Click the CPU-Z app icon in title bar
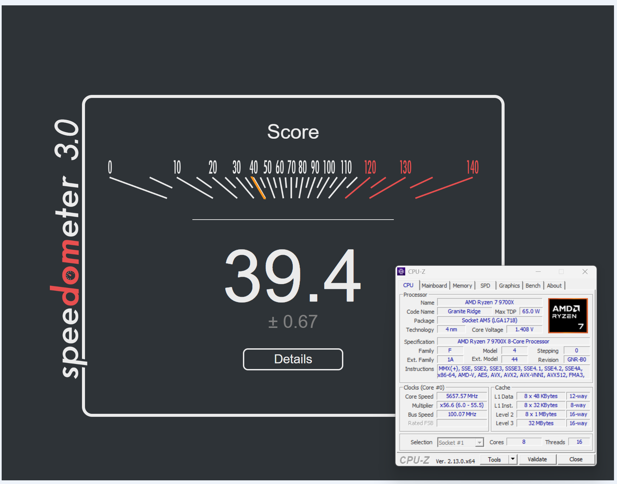This screenshot has height=484, width=617. point(401,271)
